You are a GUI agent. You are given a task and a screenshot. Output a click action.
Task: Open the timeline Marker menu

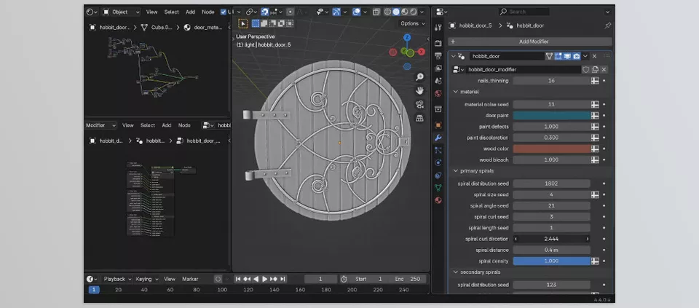(190, 279)
